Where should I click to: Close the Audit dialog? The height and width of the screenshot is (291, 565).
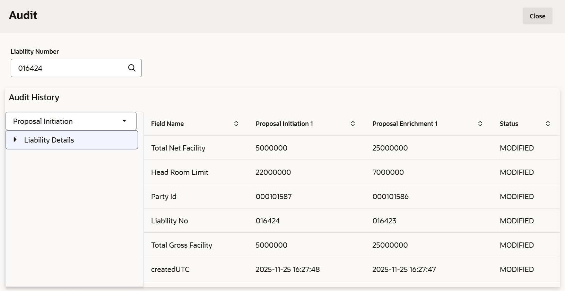point(537,16)
